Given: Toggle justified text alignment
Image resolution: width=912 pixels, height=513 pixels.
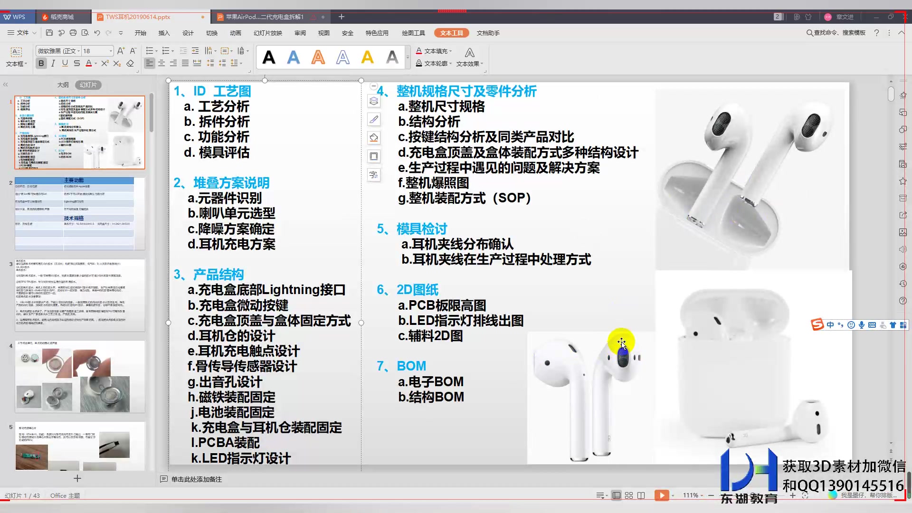Looking at the screenshot, I should [185, 63].
